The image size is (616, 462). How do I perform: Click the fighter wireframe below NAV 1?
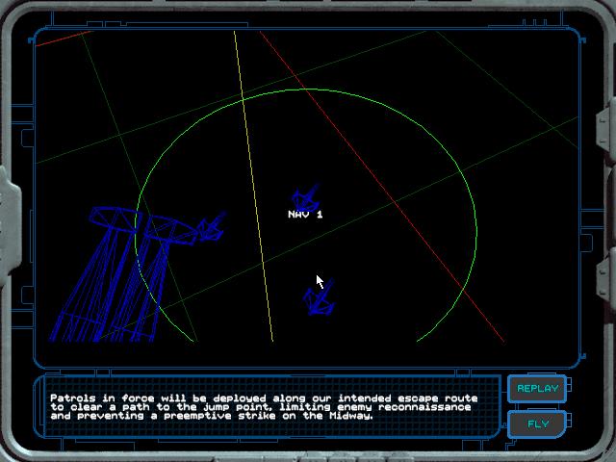[x=319, y=297]
